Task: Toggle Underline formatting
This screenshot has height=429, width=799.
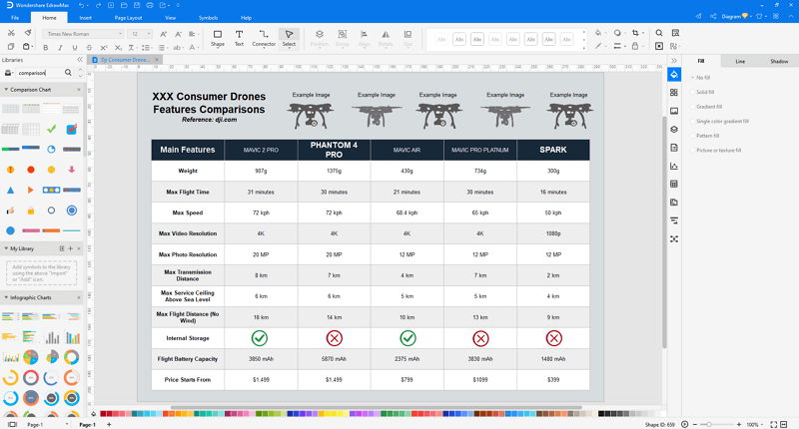Action: 75,47
